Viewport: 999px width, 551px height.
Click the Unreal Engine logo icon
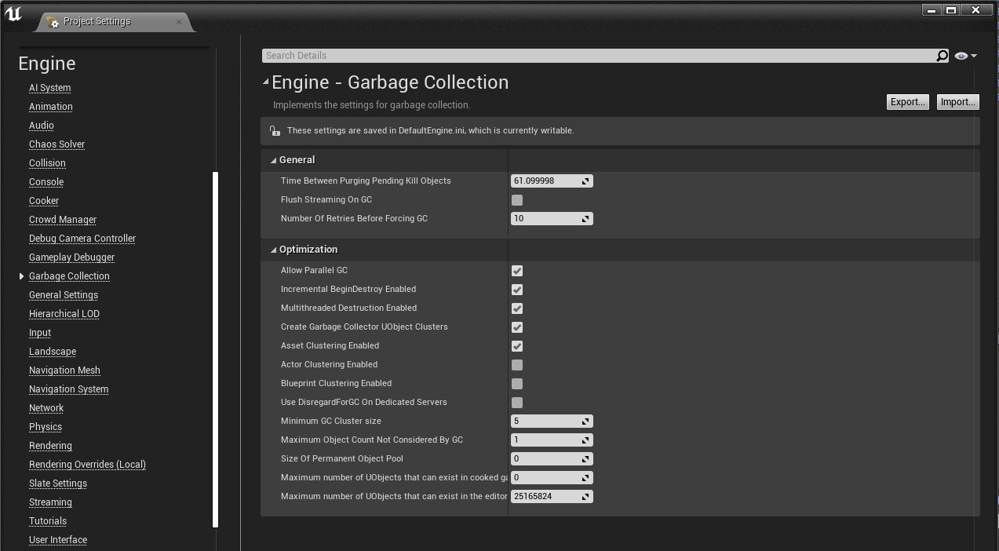coord(13,13)
